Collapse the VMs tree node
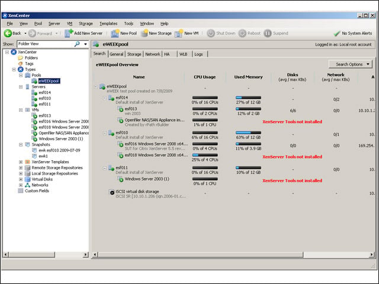The width and height of the screenshot is (379, 284). 21,110
